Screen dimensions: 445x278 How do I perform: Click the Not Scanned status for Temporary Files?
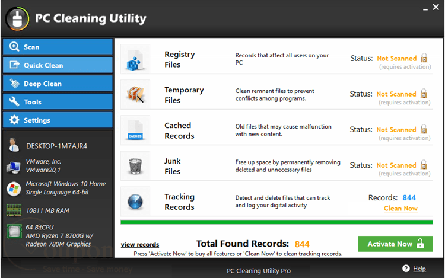point(396,94)
